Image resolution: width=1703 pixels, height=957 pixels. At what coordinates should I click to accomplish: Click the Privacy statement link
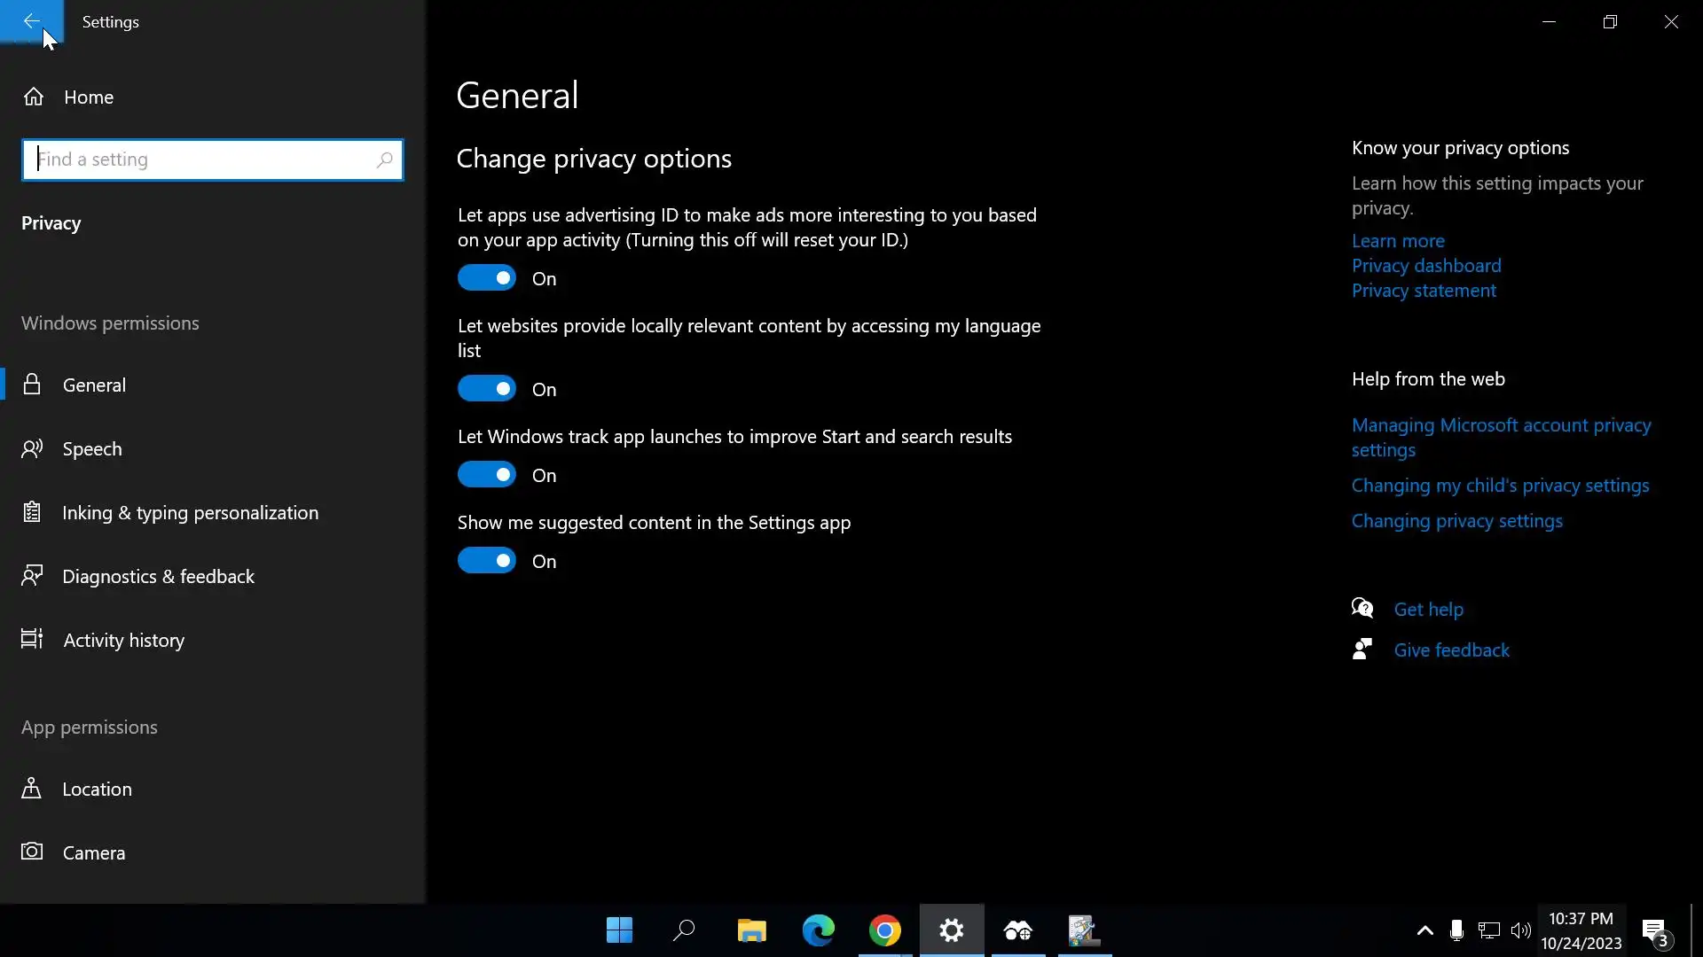1424,291
